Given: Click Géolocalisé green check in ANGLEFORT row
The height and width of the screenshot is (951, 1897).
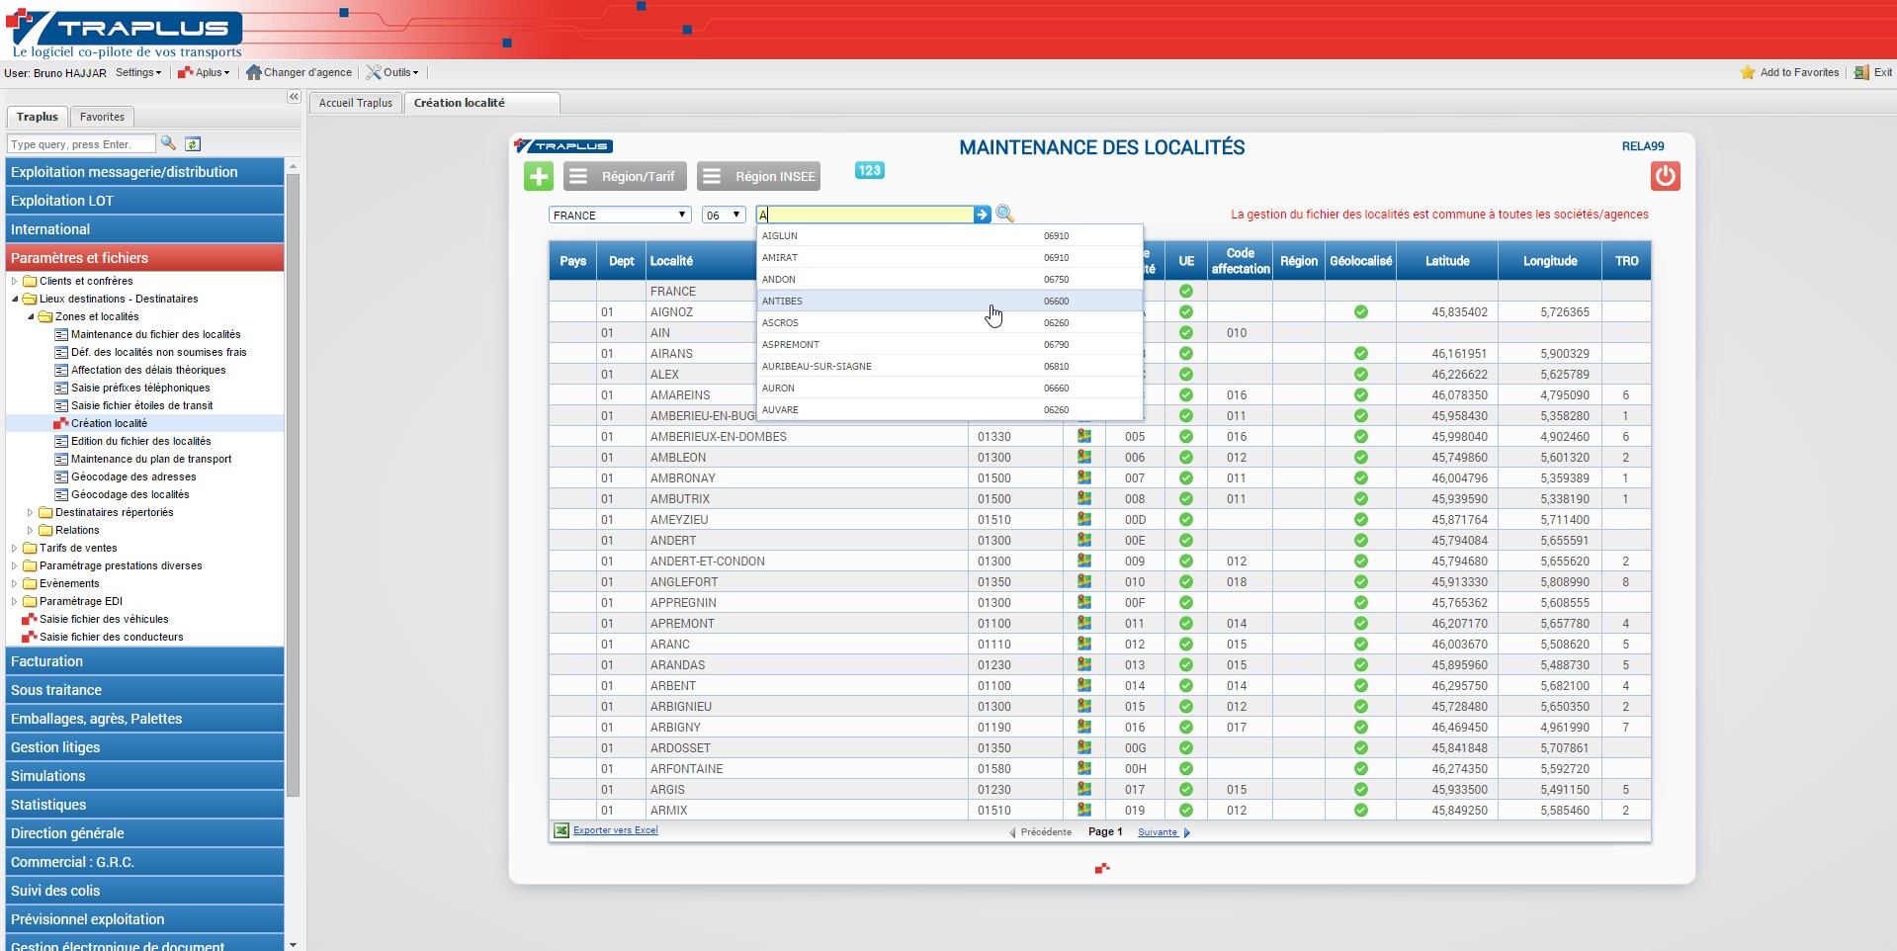Looking at the screenshot, I should pos(1361,581).
